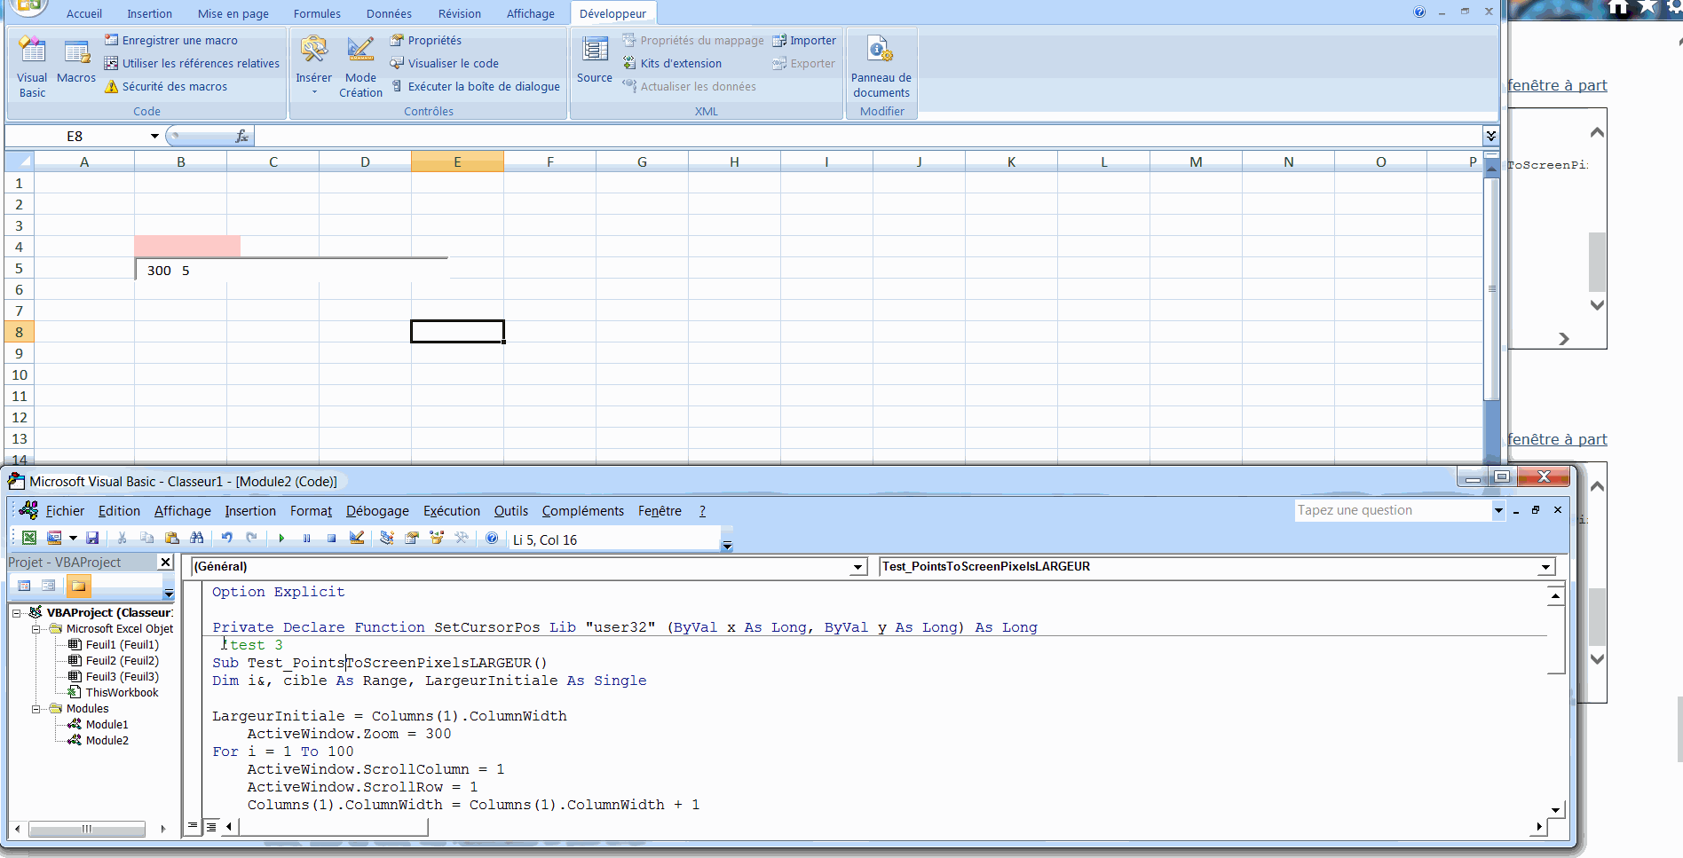The image size is (1683, 858).
Task: Open the Test_PointsToScreenPixelsLARGEUR procedure dropdown
Action: pyautogui.click(x=1545, y=567)
